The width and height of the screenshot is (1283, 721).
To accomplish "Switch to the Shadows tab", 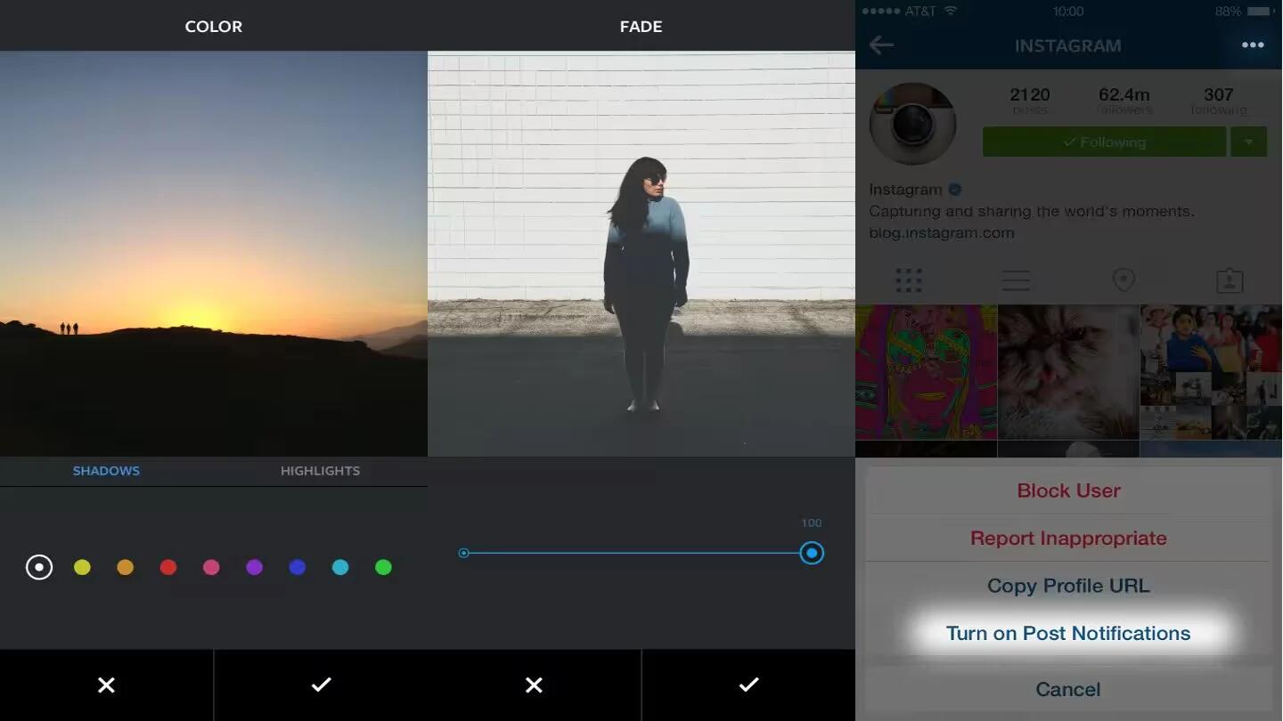I will point(106,471).
